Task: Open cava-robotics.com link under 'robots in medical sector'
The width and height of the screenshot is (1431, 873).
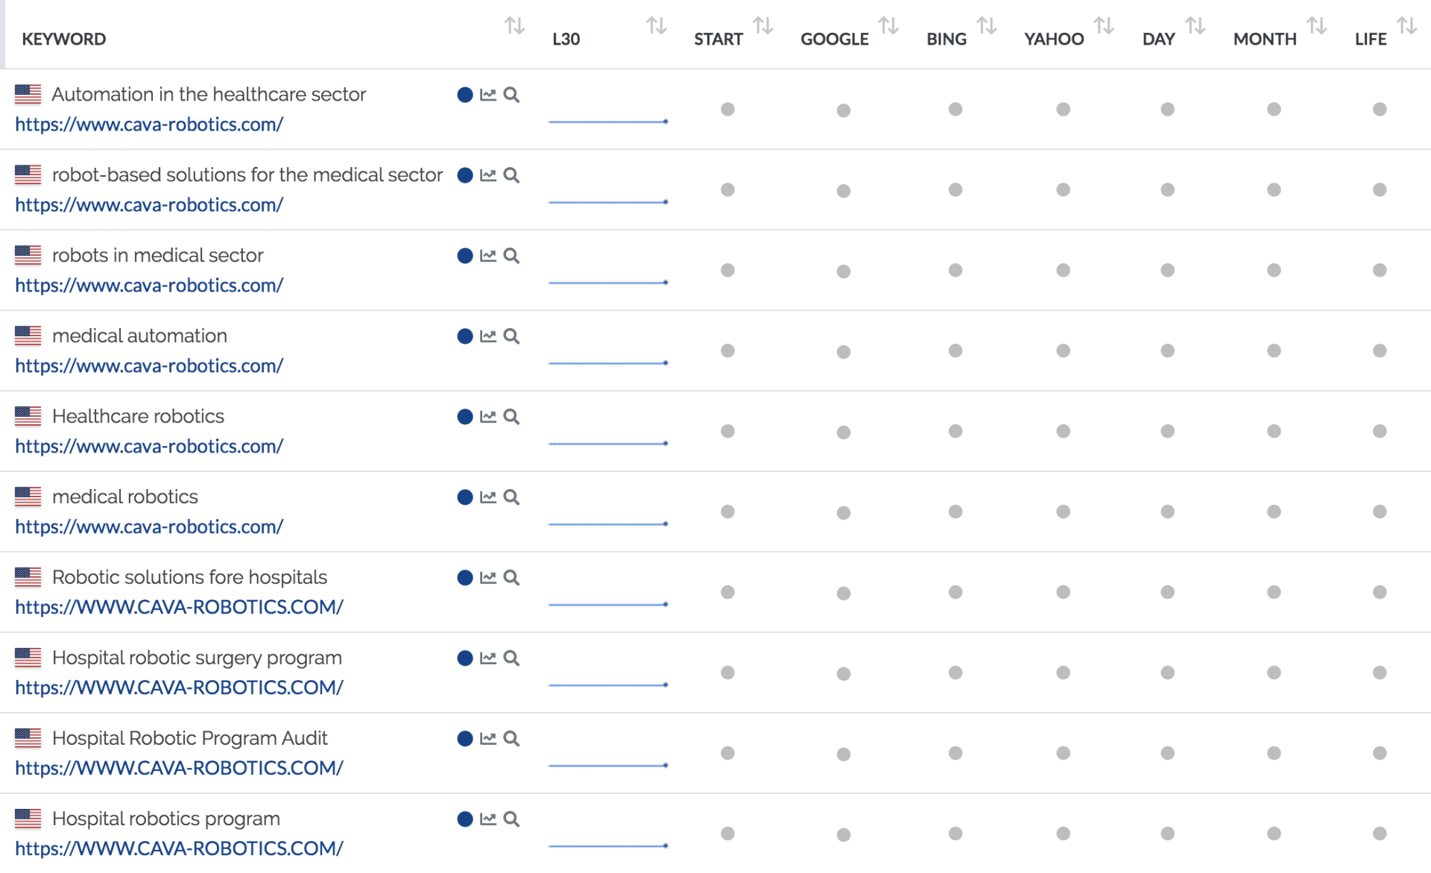Action: [149, 286]
